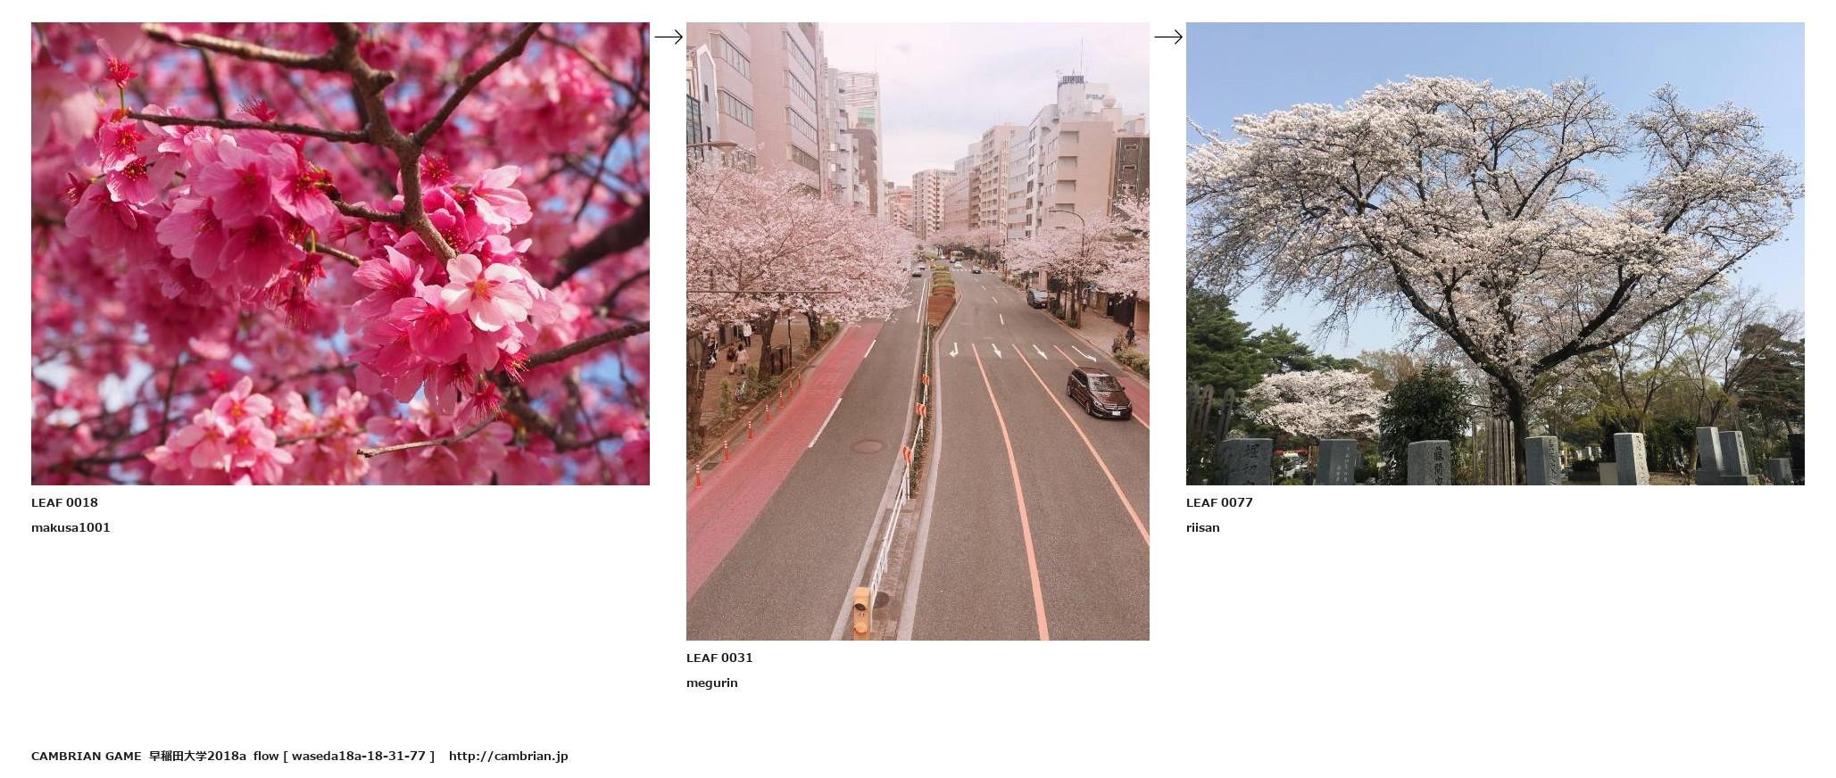Click the word flow in the footer
The width and height of the screenshot is (1836, 778).
coord(266,756)
